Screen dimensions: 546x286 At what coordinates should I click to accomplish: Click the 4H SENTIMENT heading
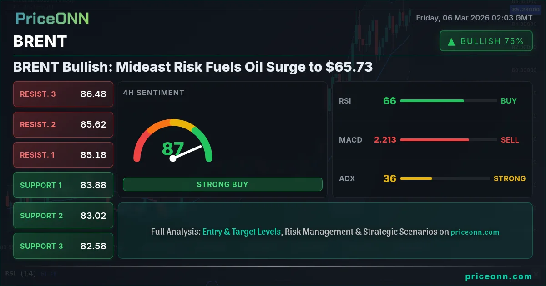click(153, 93)
